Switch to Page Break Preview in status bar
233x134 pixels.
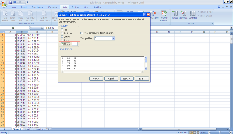pyautogui.click(x=198, y=133)
